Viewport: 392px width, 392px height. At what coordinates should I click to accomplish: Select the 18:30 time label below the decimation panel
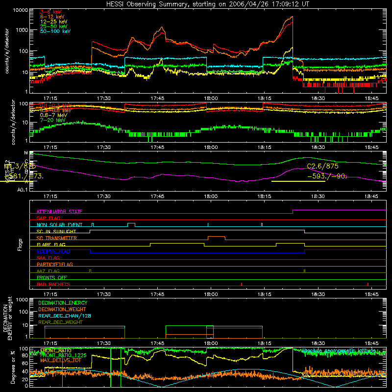pyautogui.click(x=318, y=343)
